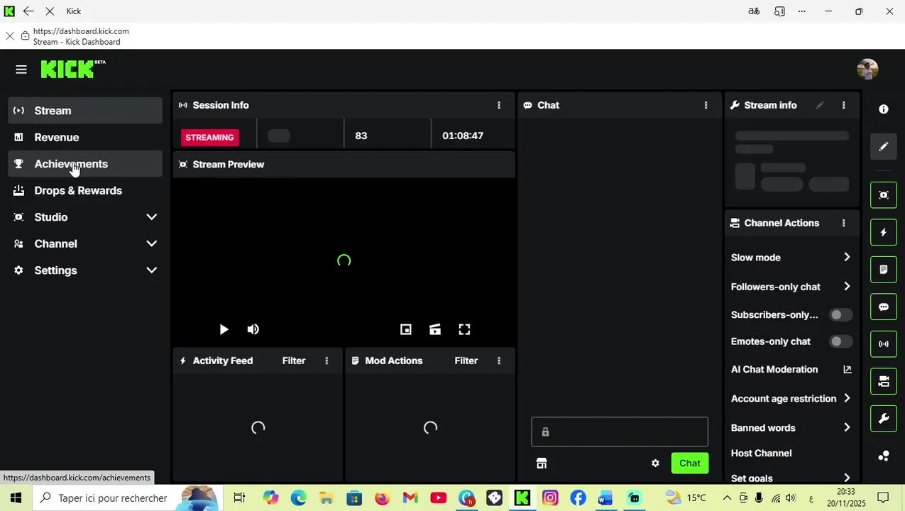Viewport: 905px width, 511px height.
Task: Enter fullscreen stream preview
Action: (x=464, y=329)
